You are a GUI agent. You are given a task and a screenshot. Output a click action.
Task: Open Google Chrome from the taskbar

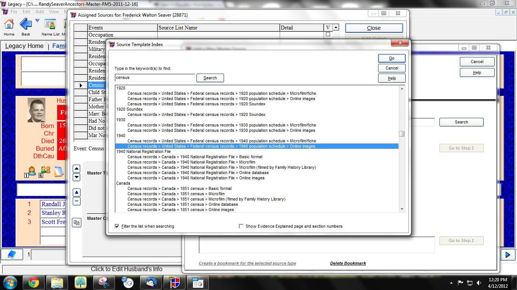click(x=33, y=282)
